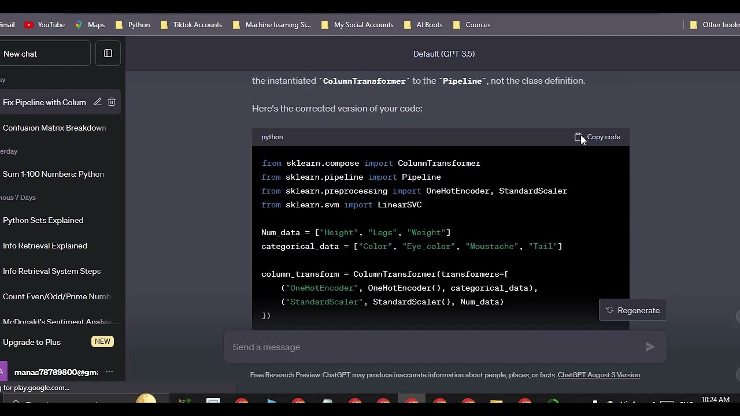Click the Copy code clipboard icon

(578, 137)
